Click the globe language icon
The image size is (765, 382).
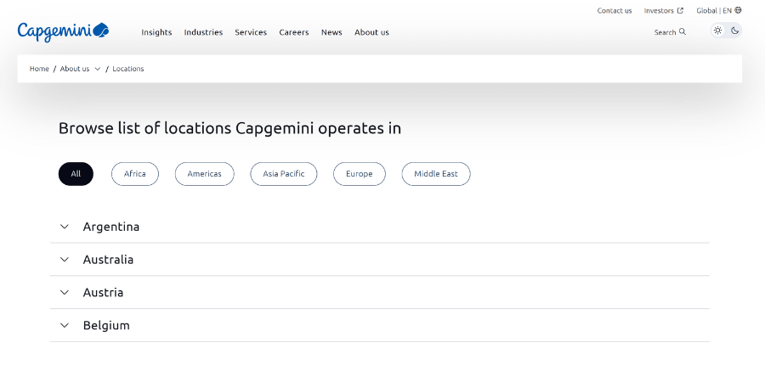(738, 10)
